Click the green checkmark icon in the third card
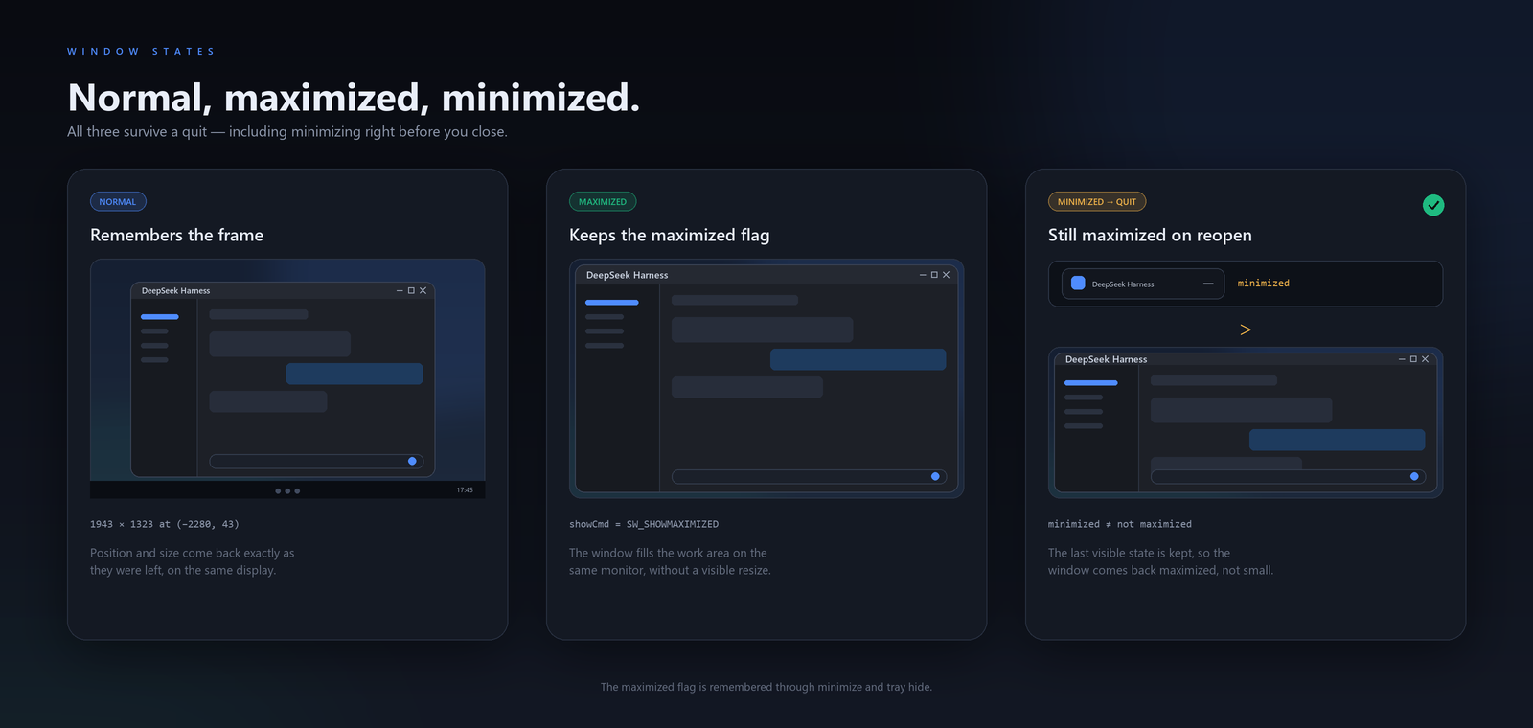This screenshot has width=1533, height=728. pos(1433,205)
